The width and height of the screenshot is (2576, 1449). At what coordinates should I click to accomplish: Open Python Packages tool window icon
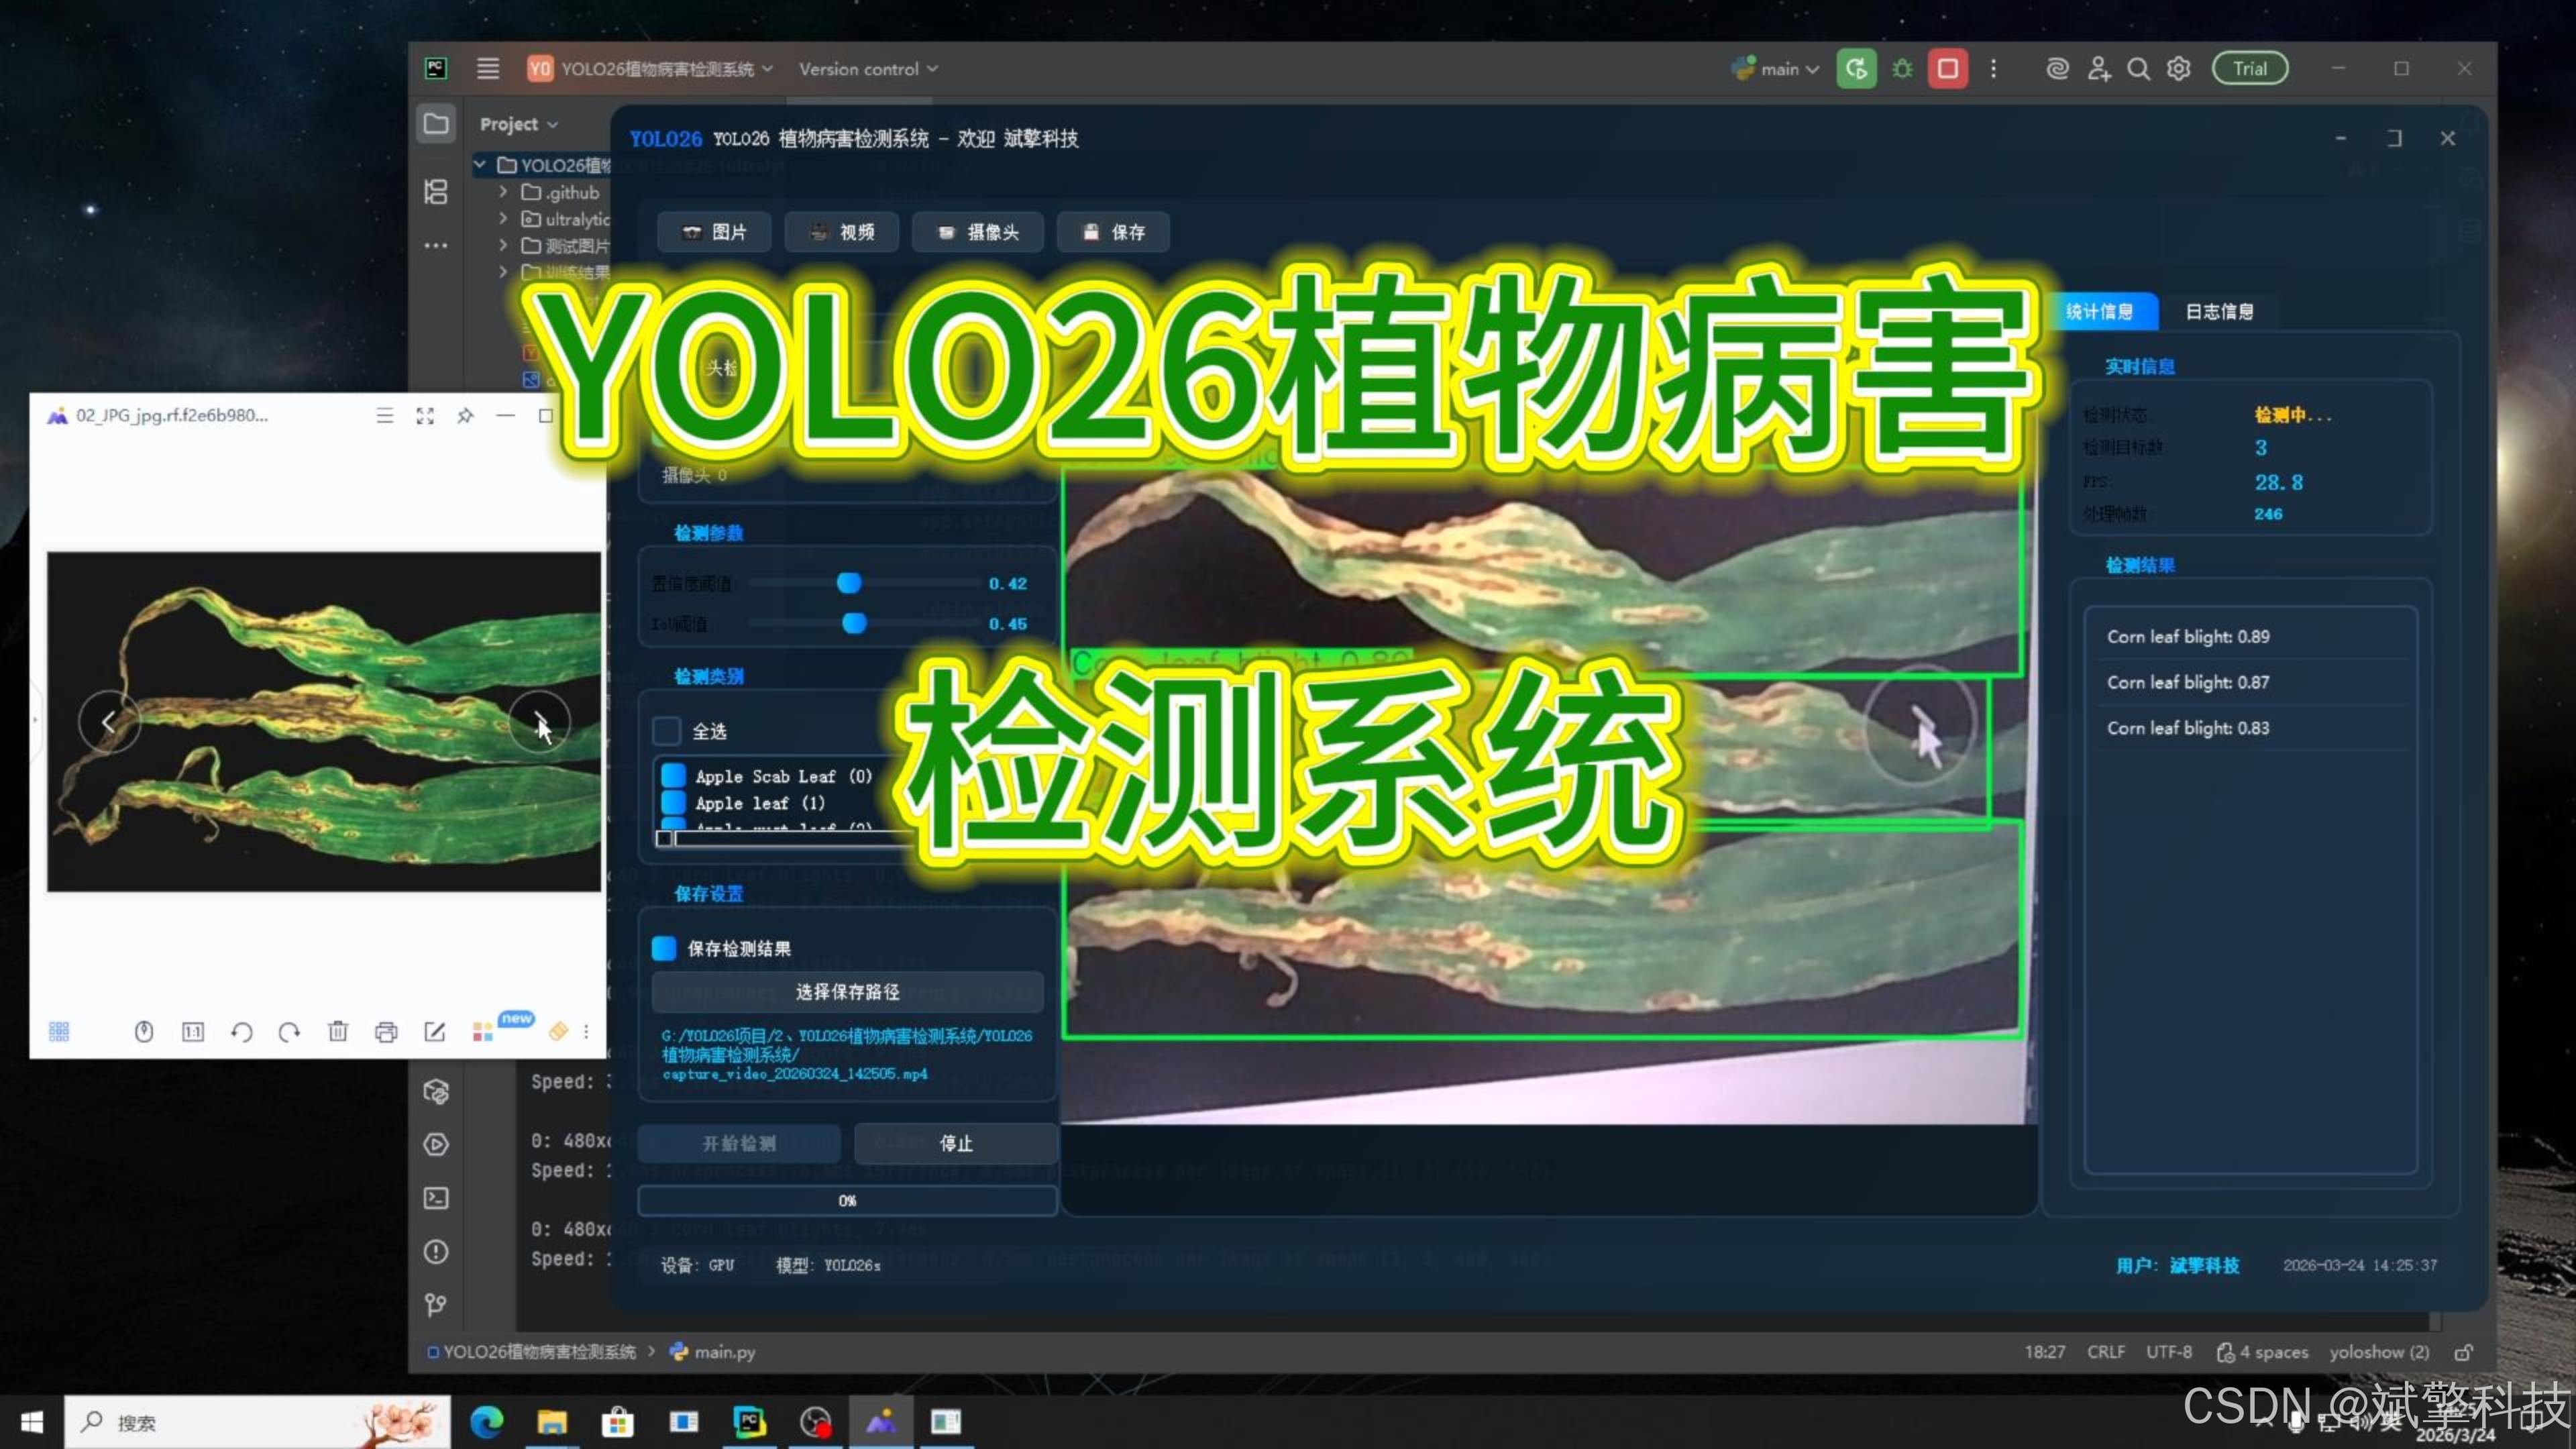click(436, 1091)
